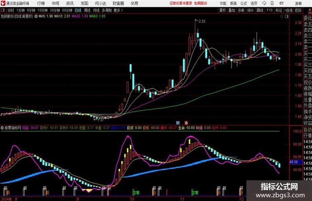This screenshot has height=201, width=312.
Task: Click the 2.33 high price label
Action: coord(202,21)
